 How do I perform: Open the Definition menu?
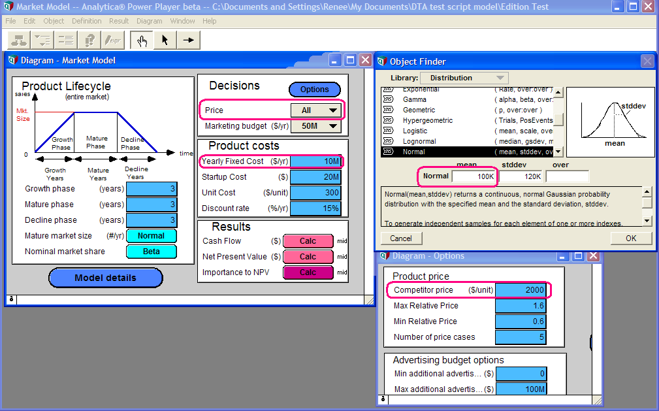[x=87, y=21]
